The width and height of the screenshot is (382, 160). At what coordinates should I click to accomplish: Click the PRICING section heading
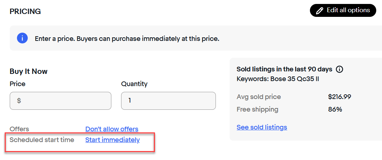[25, 11]
